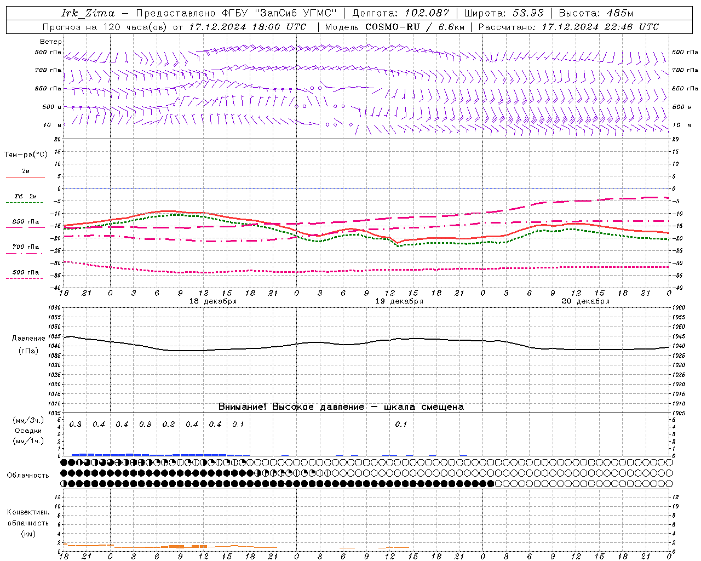Click the "(мм/3ч.)" precipitation unit label
The image size is (701, 561).
click(28, 420)
